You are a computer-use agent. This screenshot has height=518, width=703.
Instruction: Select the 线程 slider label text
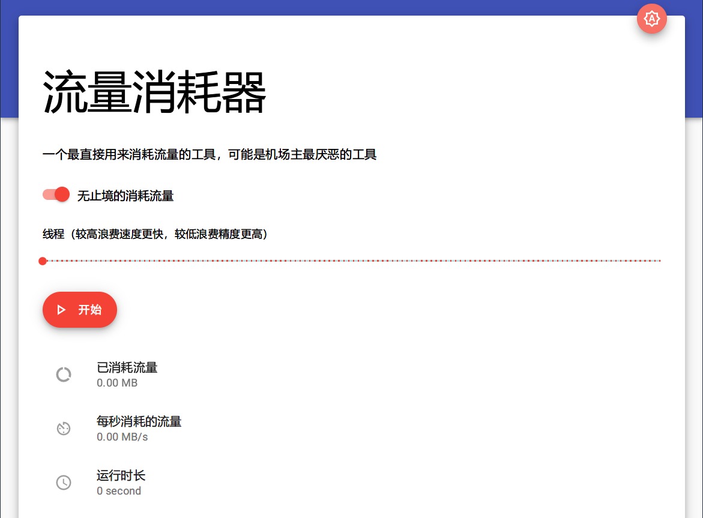(154, 234)
